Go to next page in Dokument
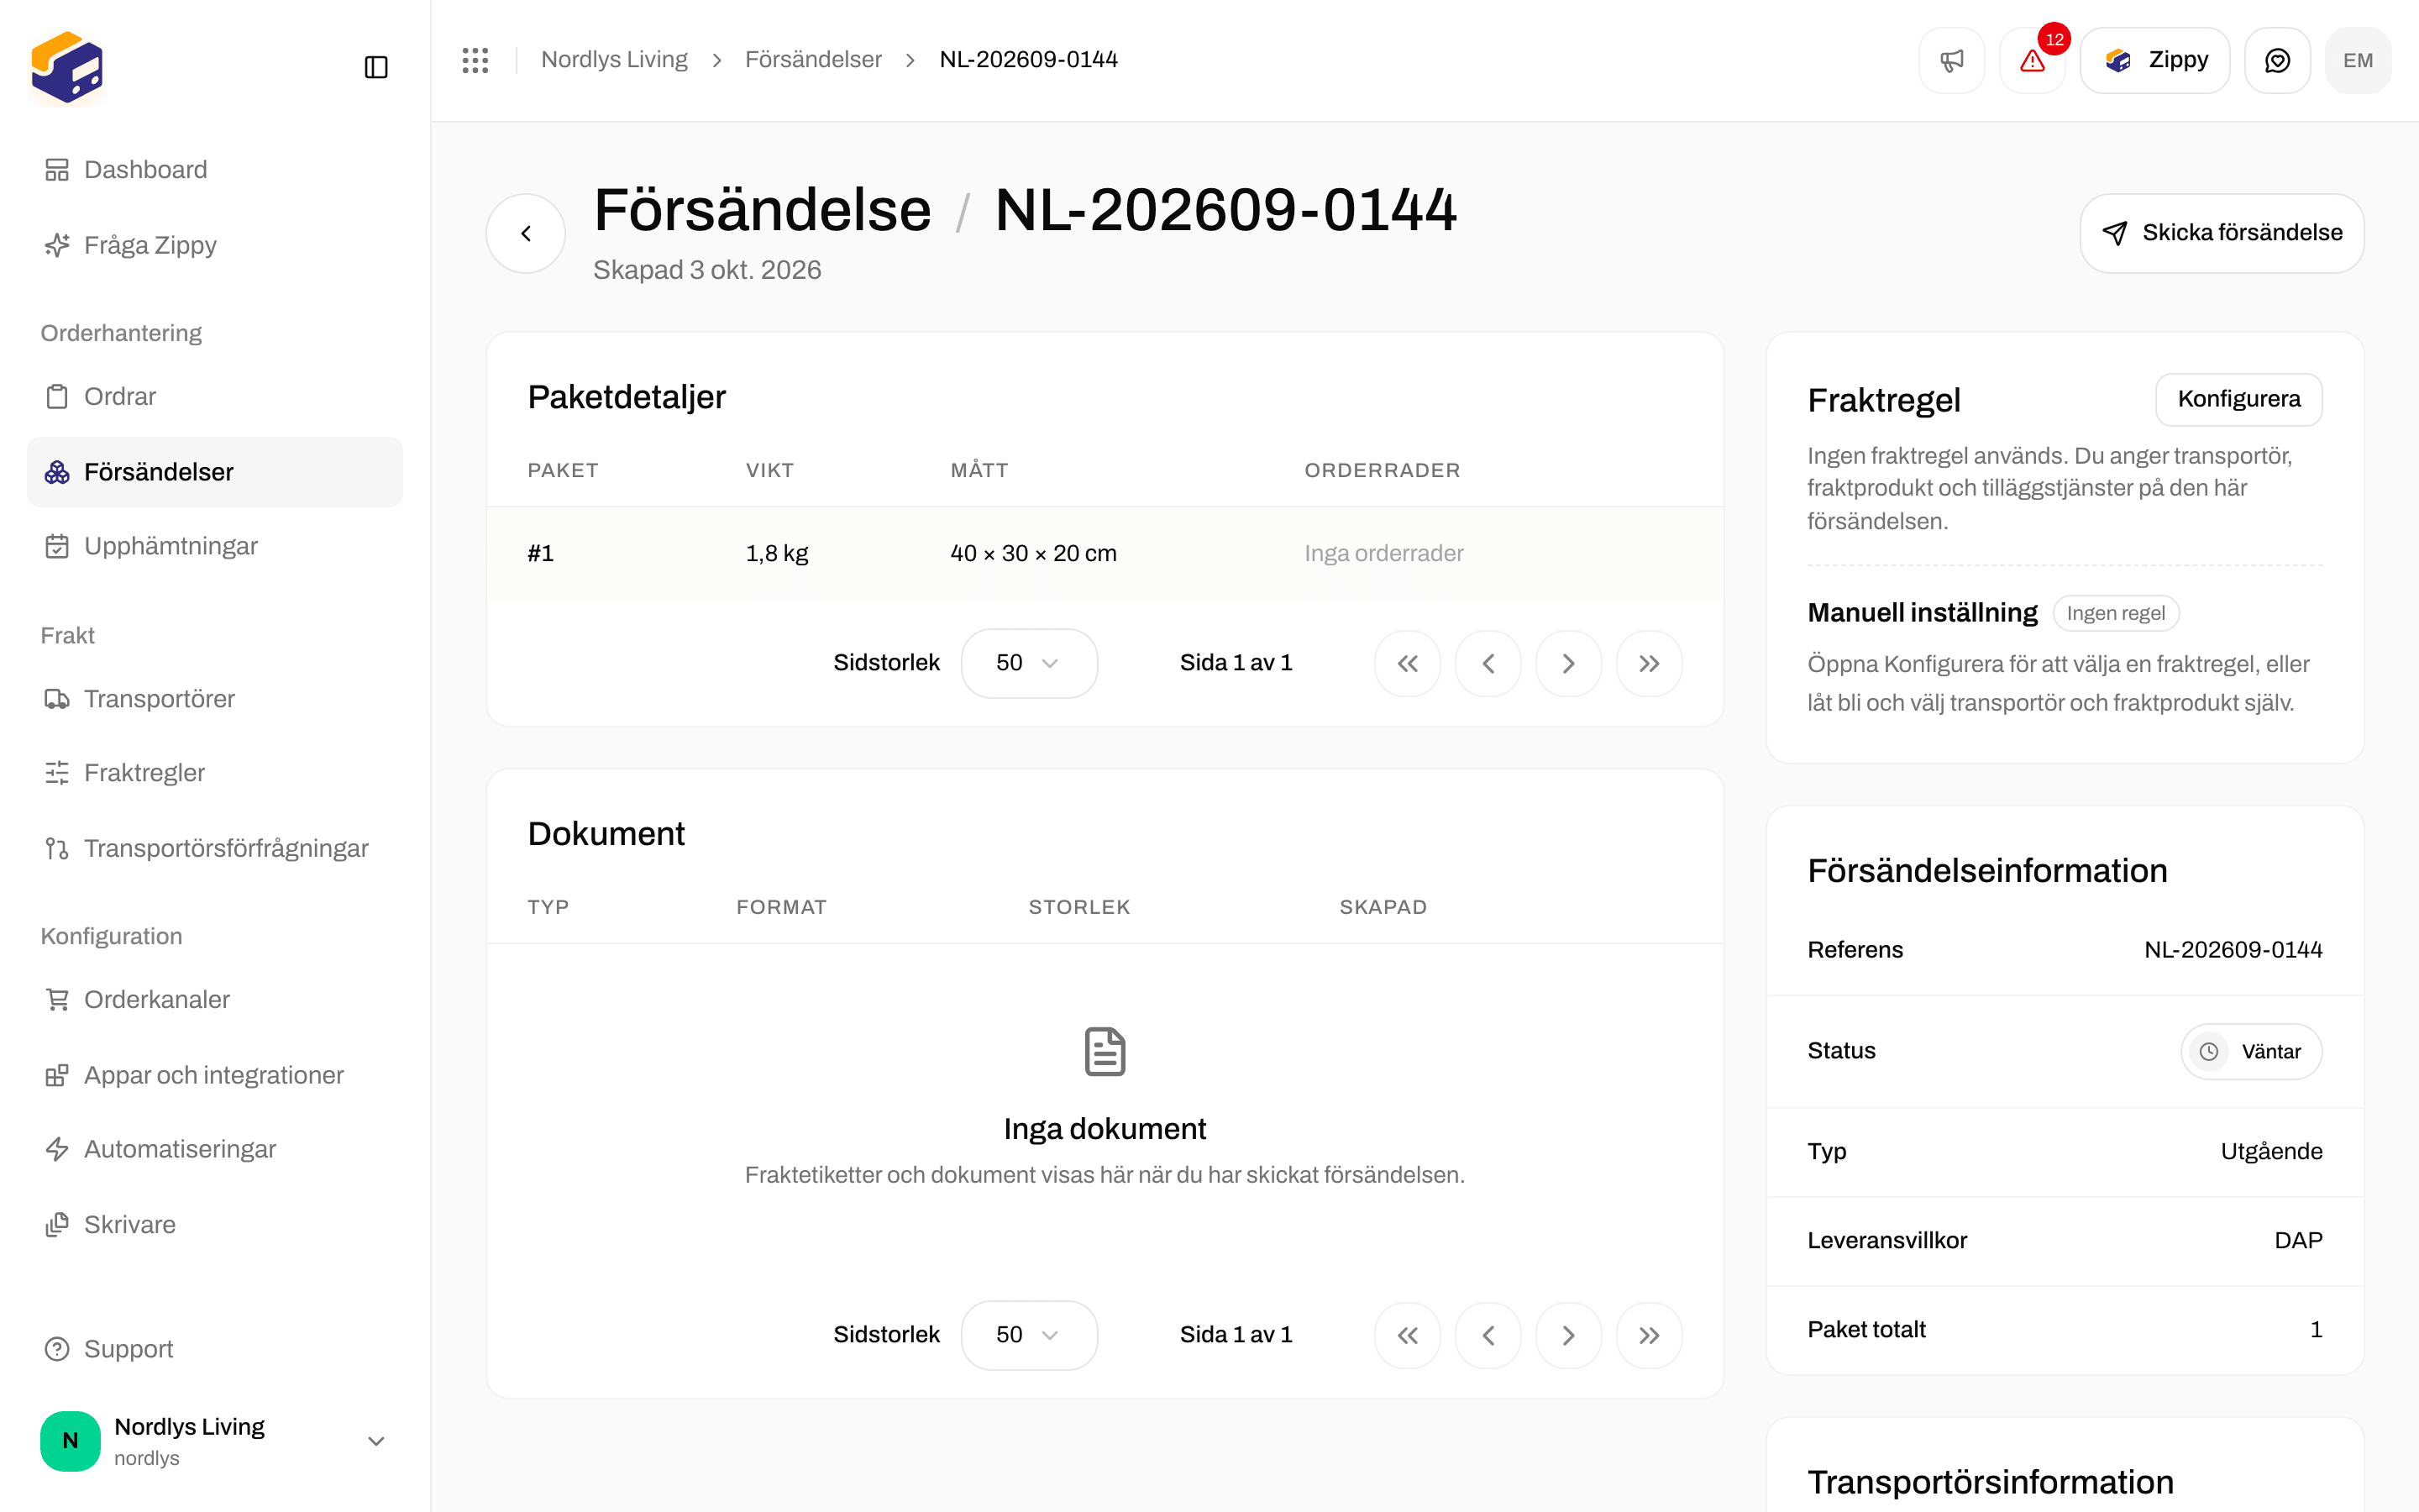The height and width of the screenshot is (1512, 2419). click(1568, 1335)
